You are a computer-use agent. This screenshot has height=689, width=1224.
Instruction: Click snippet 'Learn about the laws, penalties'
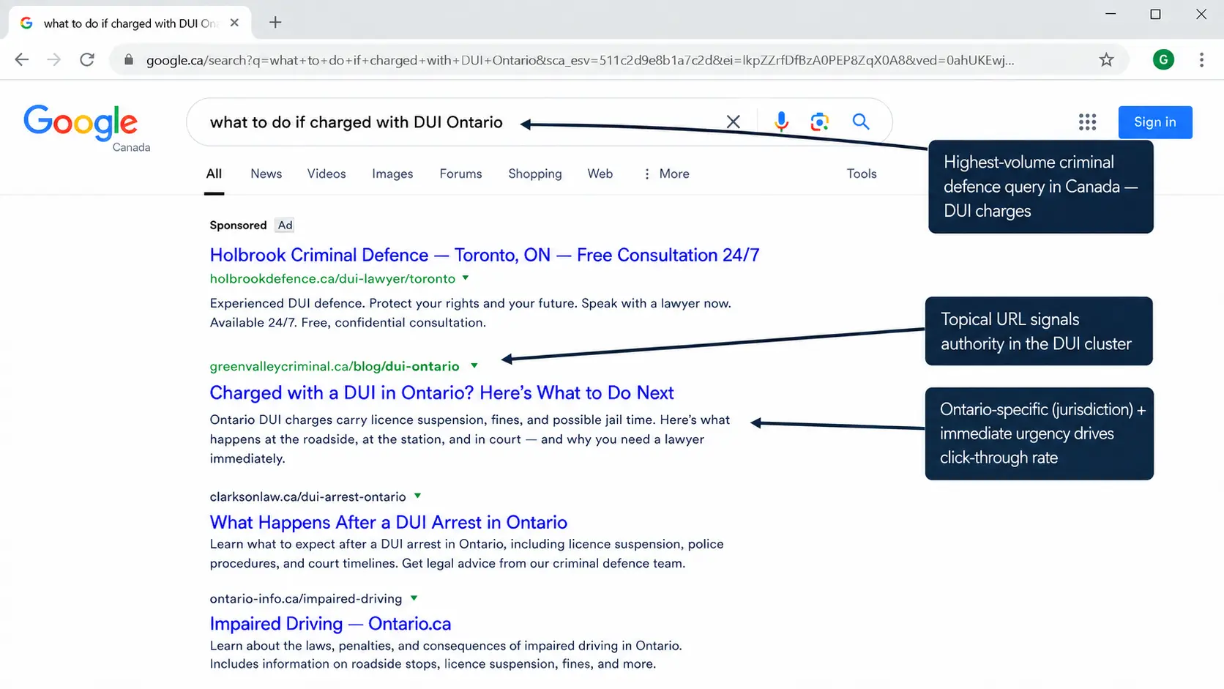pos(446,655)
